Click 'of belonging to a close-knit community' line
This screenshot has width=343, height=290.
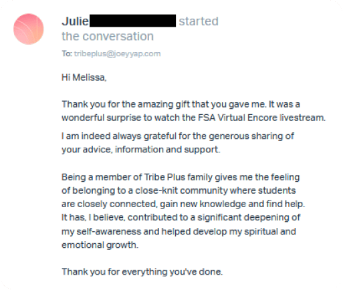point(179,190)
